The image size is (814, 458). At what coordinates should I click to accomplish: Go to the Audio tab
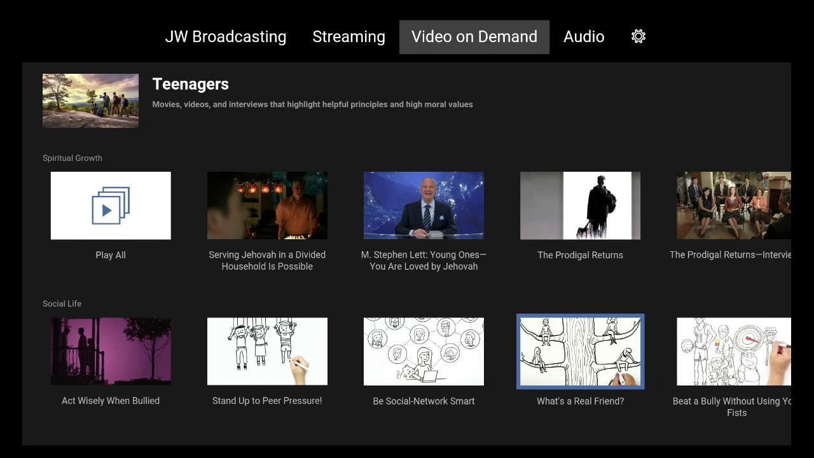[x=583, y=37]
